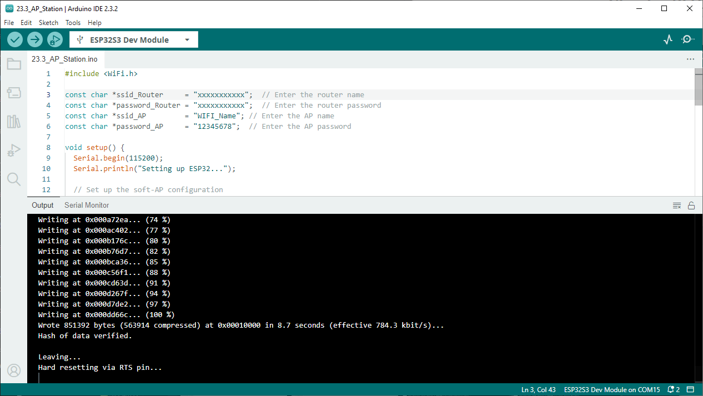This screenshot has width=703, height=396.
Task: Open the Serial Monitor magnifier icon
Action: point(688,39)
